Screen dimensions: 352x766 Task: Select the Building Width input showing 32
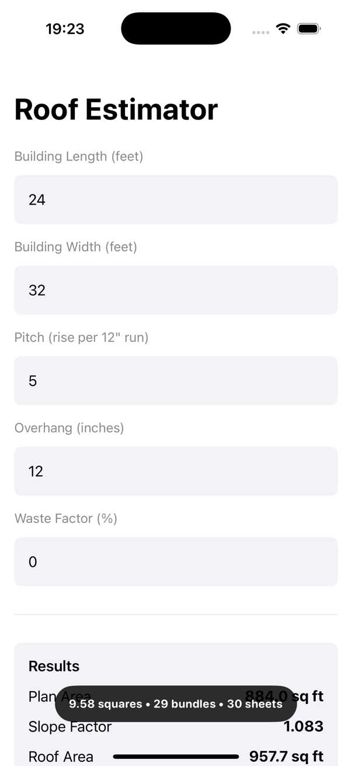coord(175,290)
